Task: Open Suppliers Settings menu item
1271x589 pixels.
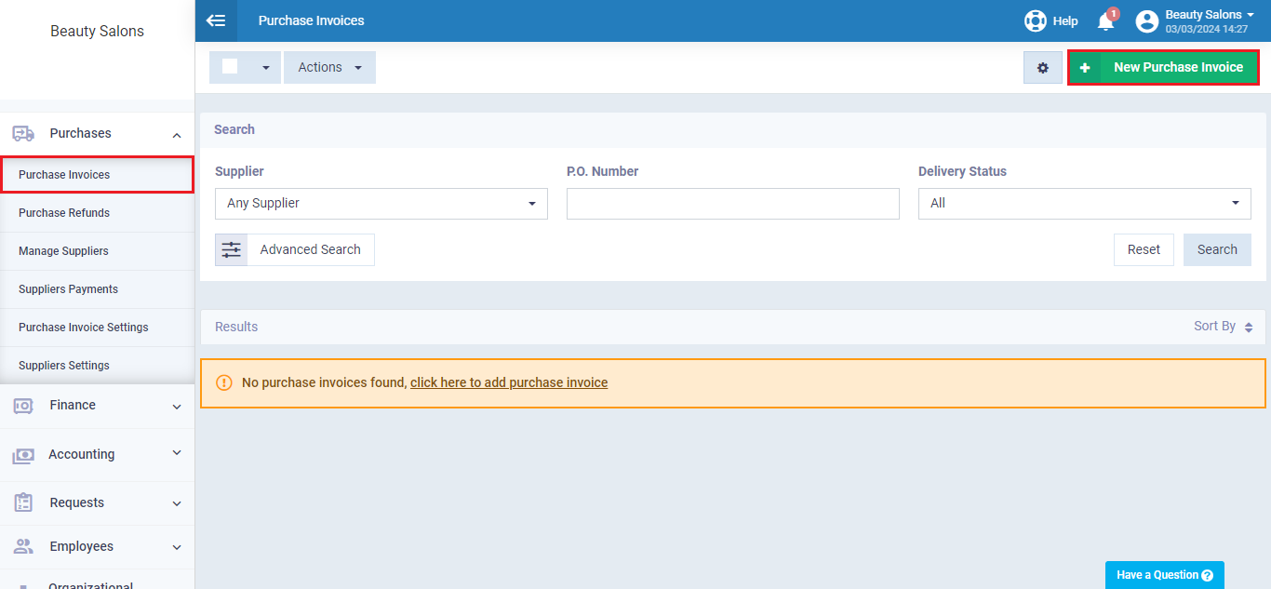Action: tap(97, 366)
